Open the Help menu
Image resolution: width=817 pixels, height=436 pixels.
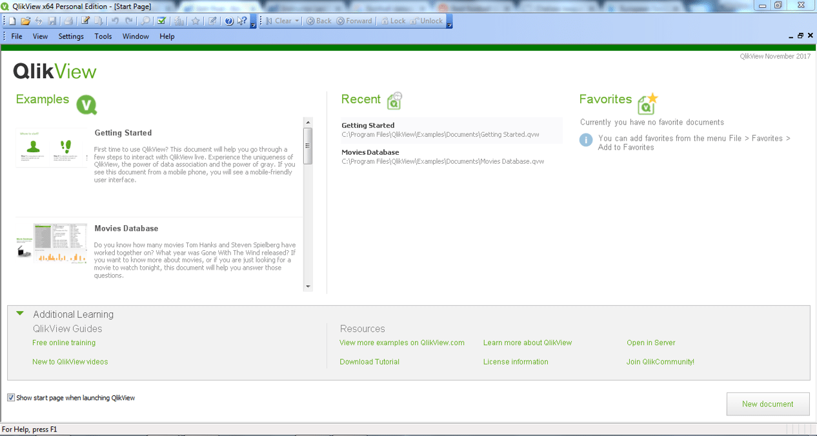tap(167, 36)
